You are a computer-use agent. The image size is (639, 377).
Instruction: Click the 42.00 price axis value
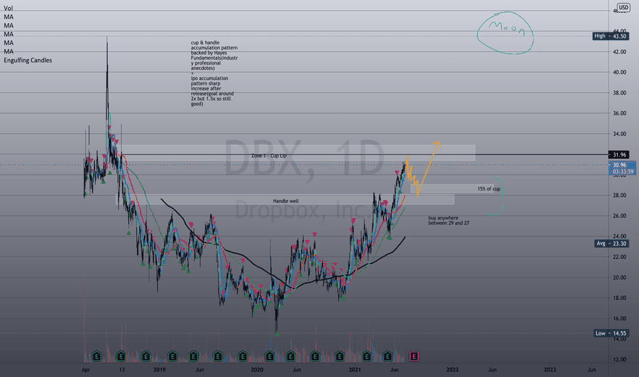coord(619,52)
